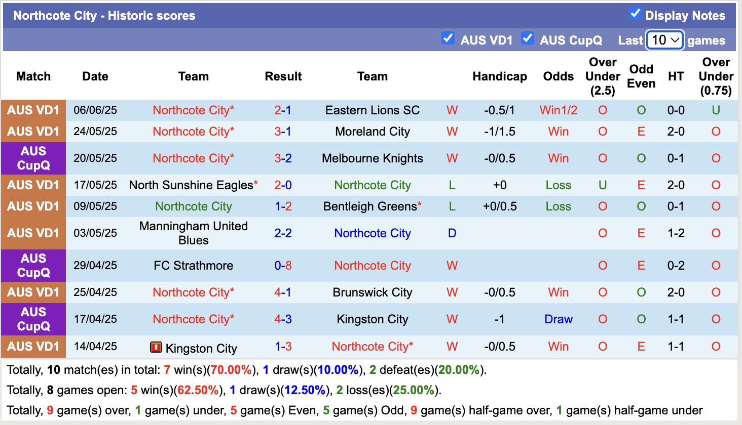742x425 pixels.
Task: Open the Eastern Lions SC team link
Action: 373,110
